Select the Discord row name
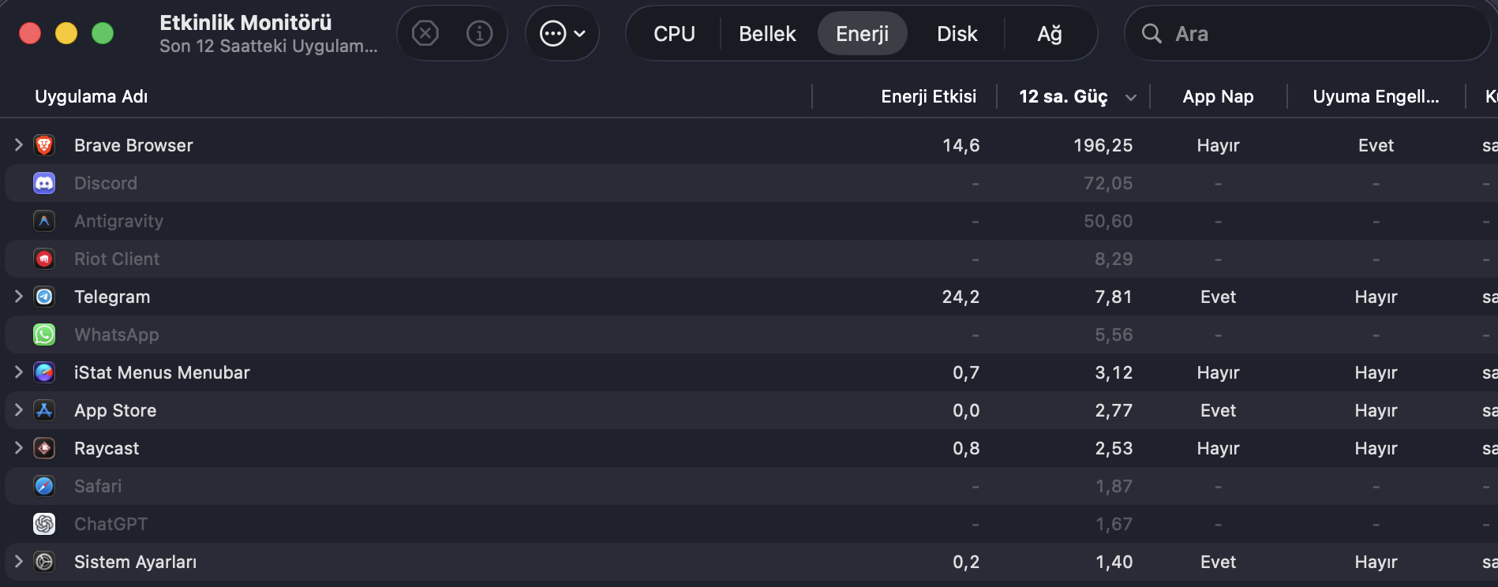 106,183
